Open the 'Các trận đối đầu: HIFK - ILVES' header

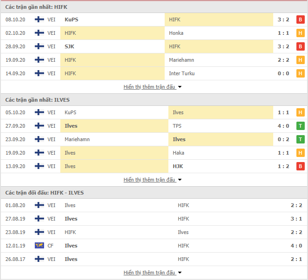click(x=45, y=193)
